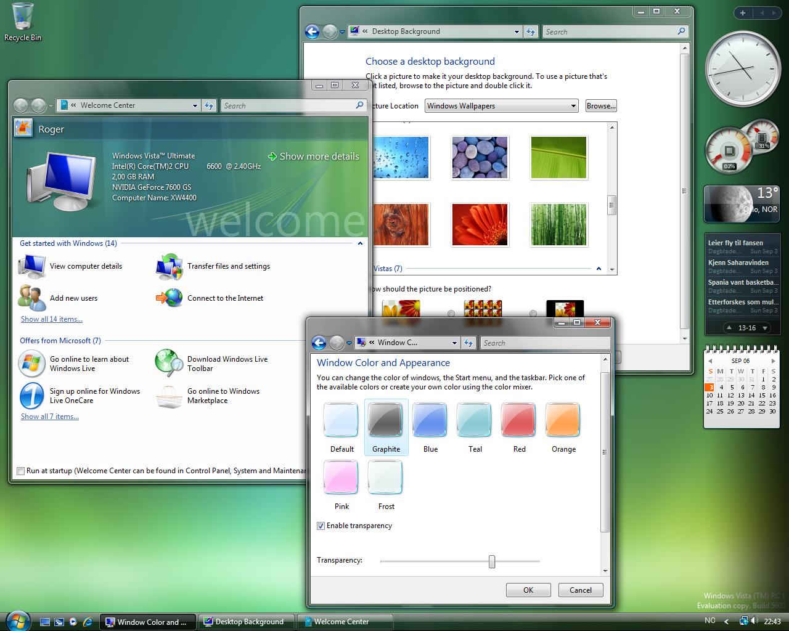Open Transfer files and settings icon
Viewport: 789px width, 631px height.
pos(169,266)
